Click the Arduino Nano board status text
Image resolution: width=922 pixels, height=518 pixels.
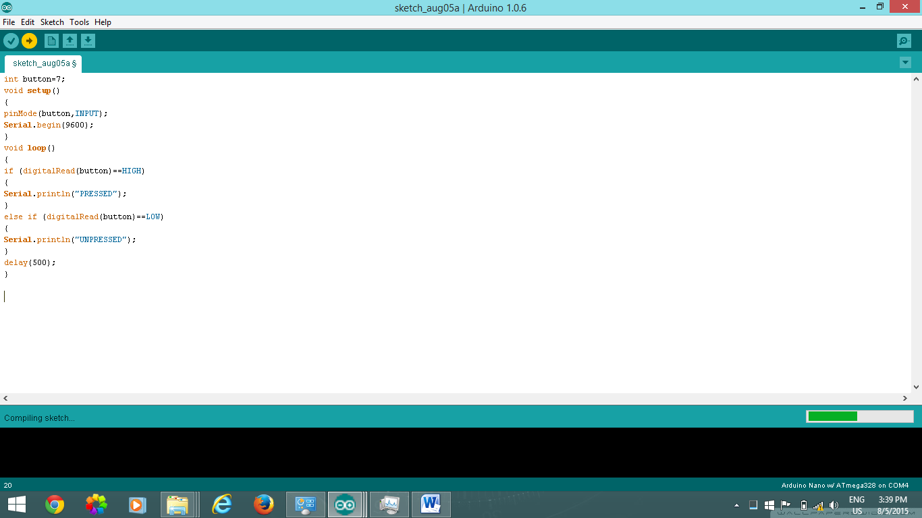coord(845,485)
